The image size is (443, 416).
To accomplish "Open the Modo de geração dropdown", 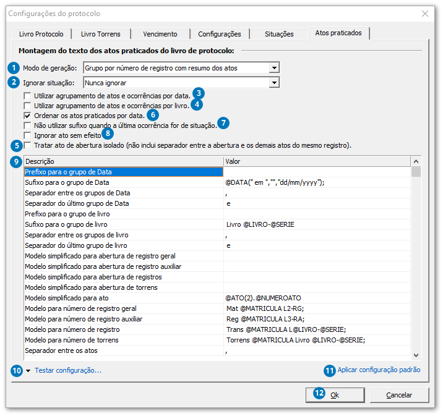I will [x=274, y=68].
